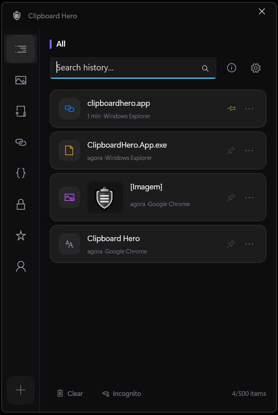Clear the clipboard history
Viewport: 278px width, 415px height.
tap(70, 394)
